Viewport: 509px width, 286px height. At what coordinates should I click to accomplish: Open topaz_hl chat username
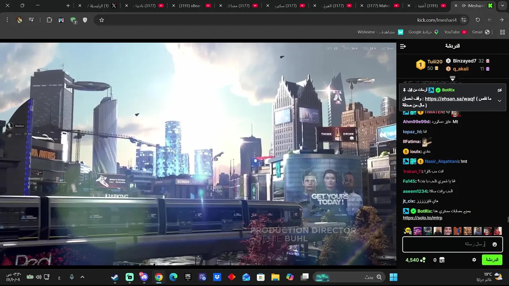(x=412, y=131)
